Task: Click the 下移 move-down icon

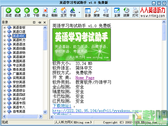Action: pos(36,11)
